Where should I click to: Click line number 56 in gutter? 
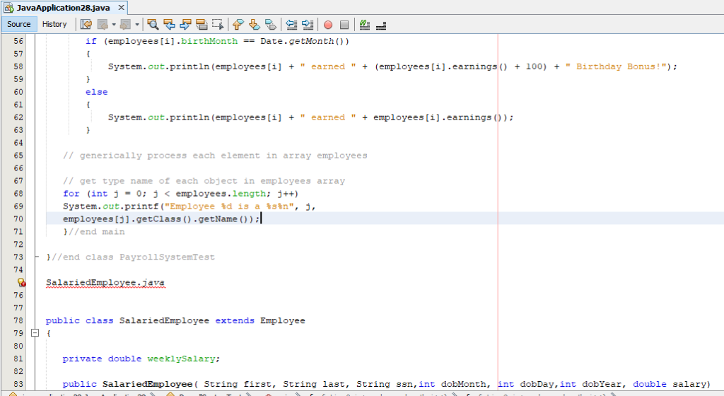click(18, 41)
